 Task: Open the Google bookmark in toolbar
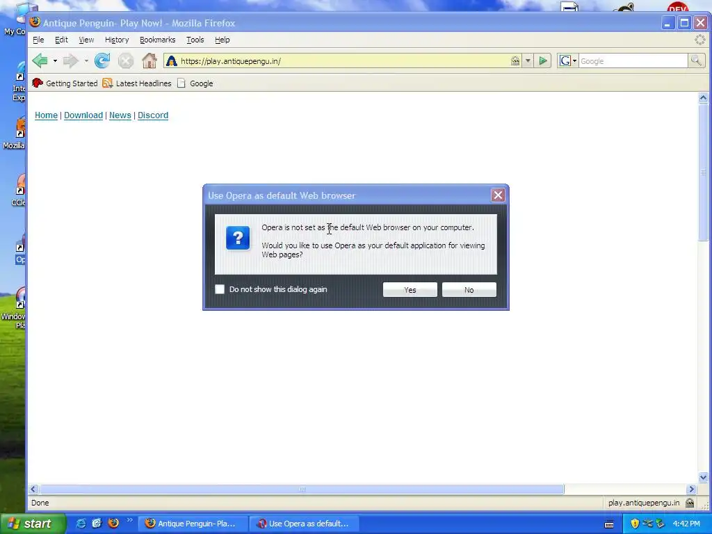[x=195, y=83]
